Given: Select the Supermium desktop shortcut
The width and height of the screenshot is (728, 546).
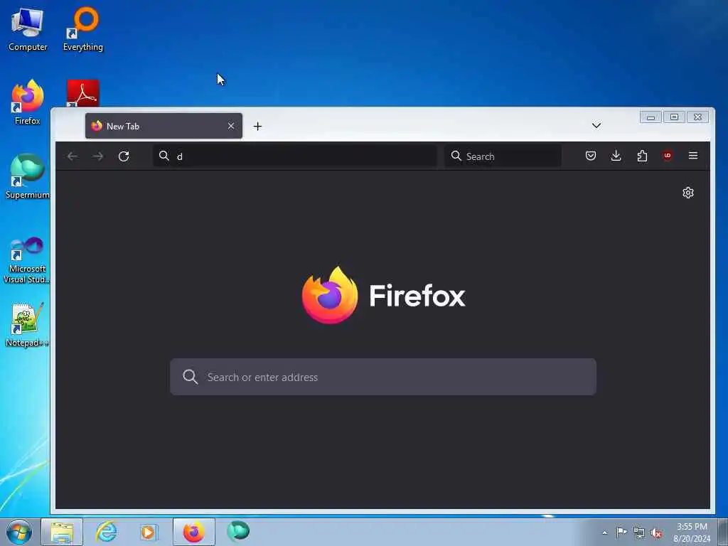Looking at the screenshot, I should click(x=28, y=176).
